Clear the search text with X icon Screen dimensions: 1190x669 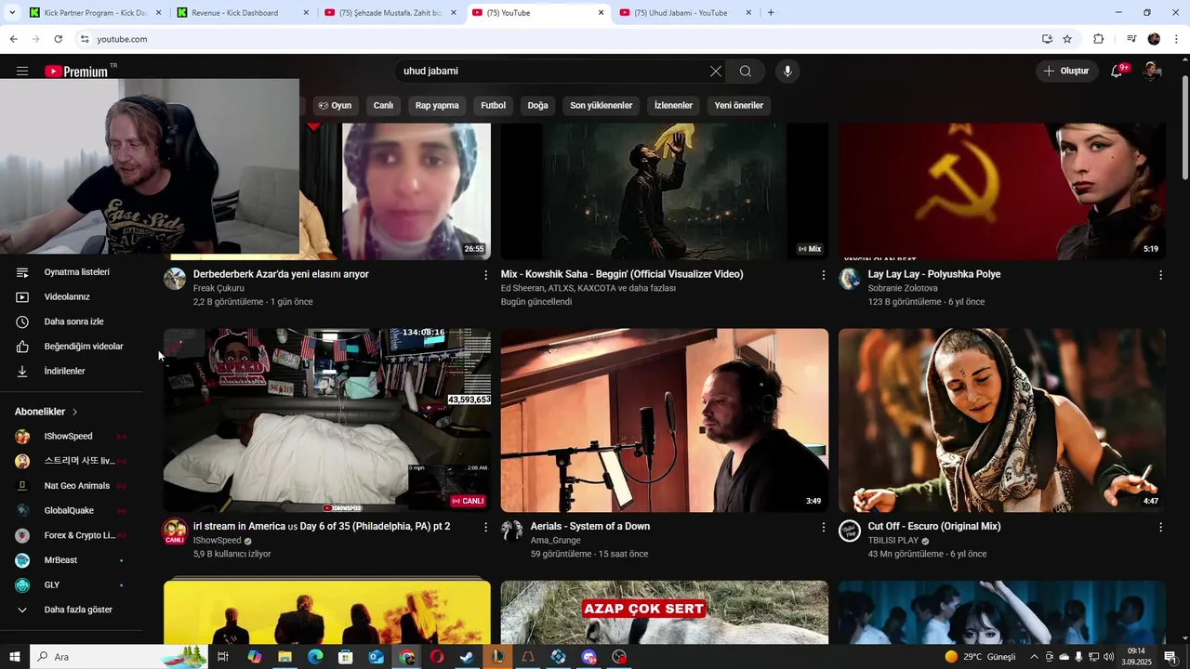[x=716, y=72]
